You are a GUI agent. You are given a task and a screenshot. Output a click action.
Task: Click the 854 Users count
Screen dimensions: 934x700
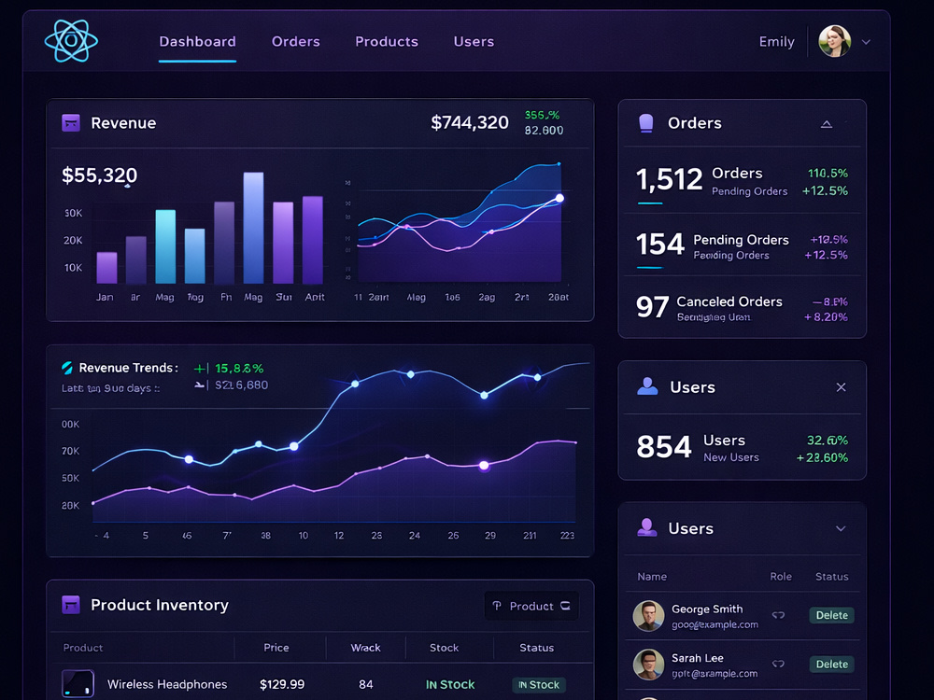pos(663,447)
